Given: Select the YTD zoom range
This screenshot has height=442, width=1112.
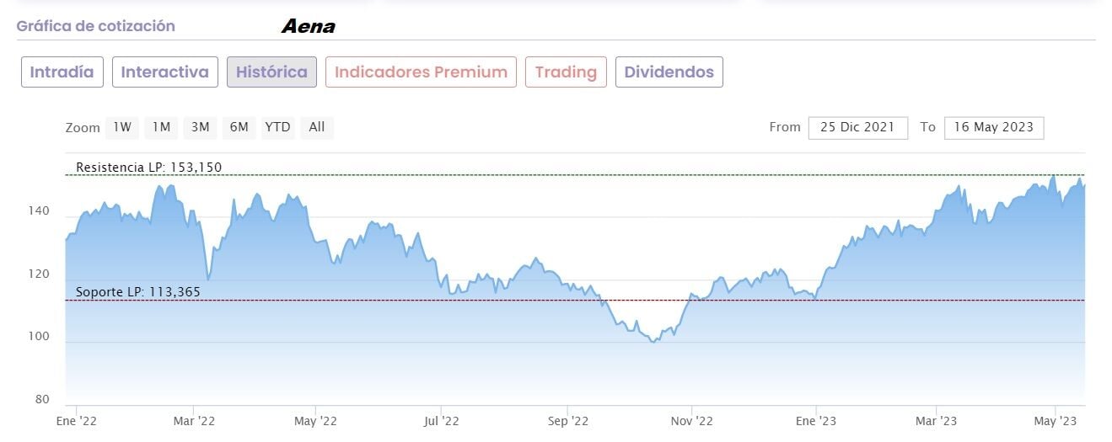Looking at the screenshot, I should pyautogui.click(x=277, y=127).
